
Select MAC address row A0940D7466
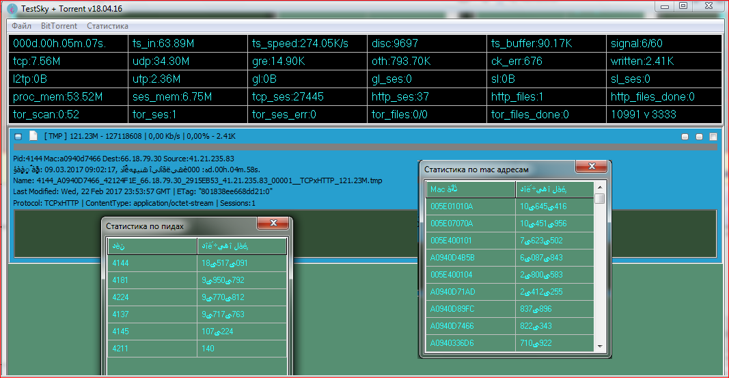470,326
